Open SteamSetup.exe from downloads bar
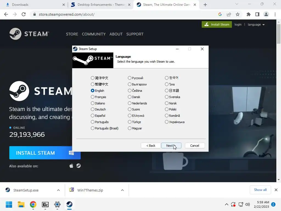 point(26,190)
